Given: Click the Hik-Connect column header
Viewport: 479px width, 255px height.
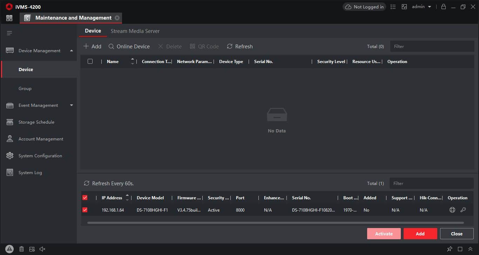Looking at the screenshot, I should [431, 198].
